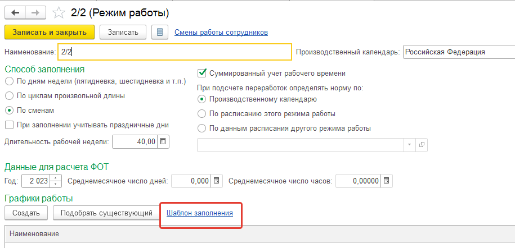Increase the year with the up spinner
515x248 pixels.
56,178
